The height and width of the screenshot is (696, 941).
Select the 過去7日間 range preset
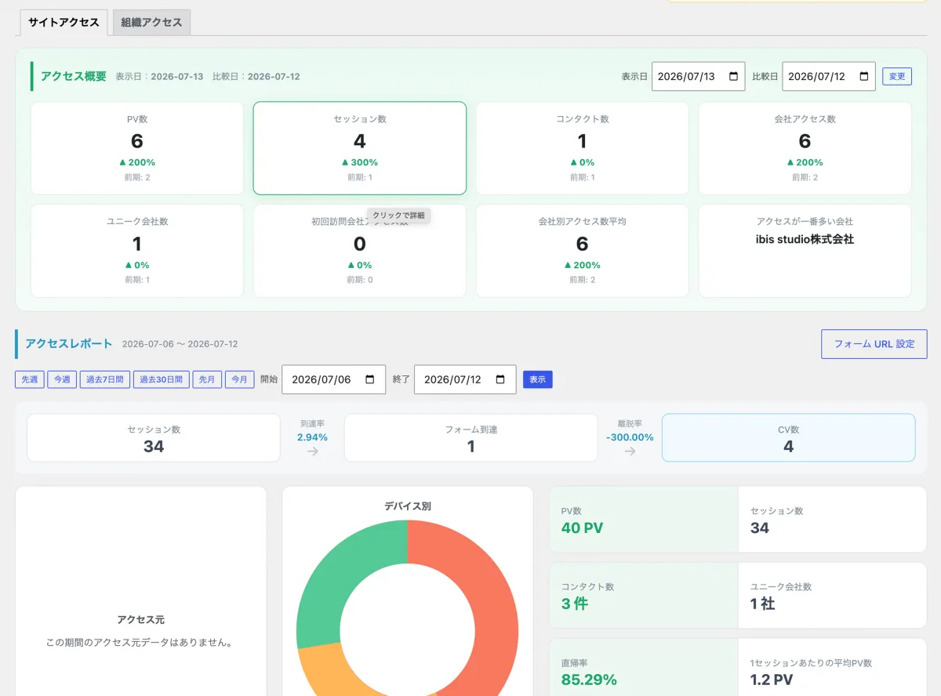pyautogui.click(x=104, y=379)
